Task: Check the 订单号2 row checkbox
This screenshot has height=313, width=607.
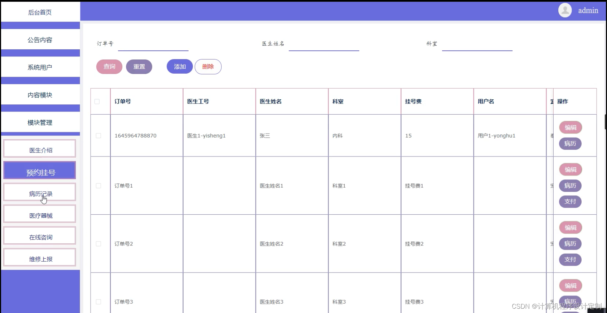Action: pyautogui.click(x=98, y=244)
